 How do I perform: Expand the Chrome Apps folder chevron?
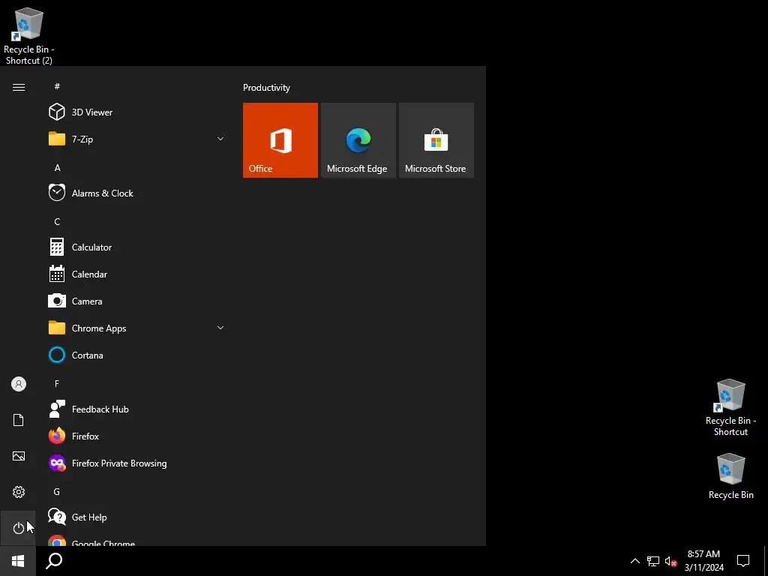click(220, 328)
